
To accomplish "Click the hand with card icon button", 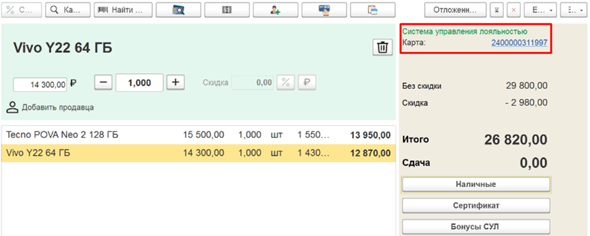I will pos(324,10).
